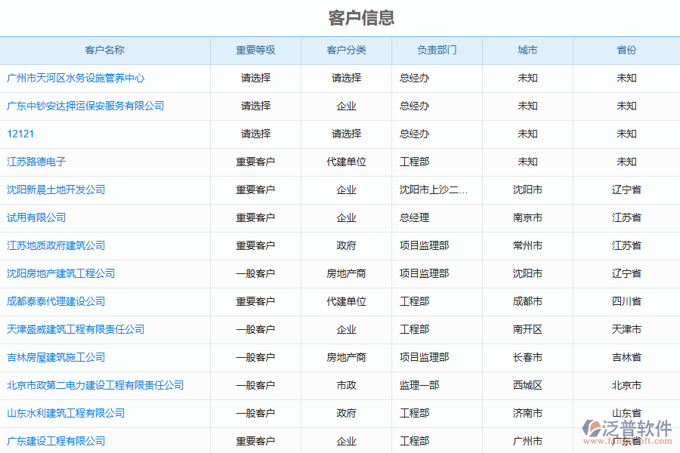Select the 客户名称 column header
The height and width of the screenshot is (453, 680).
coord(105,50)
